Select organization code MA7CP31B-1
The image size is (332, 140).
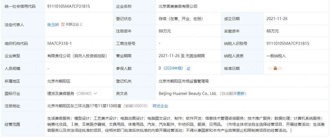click(x=59, y=43)
